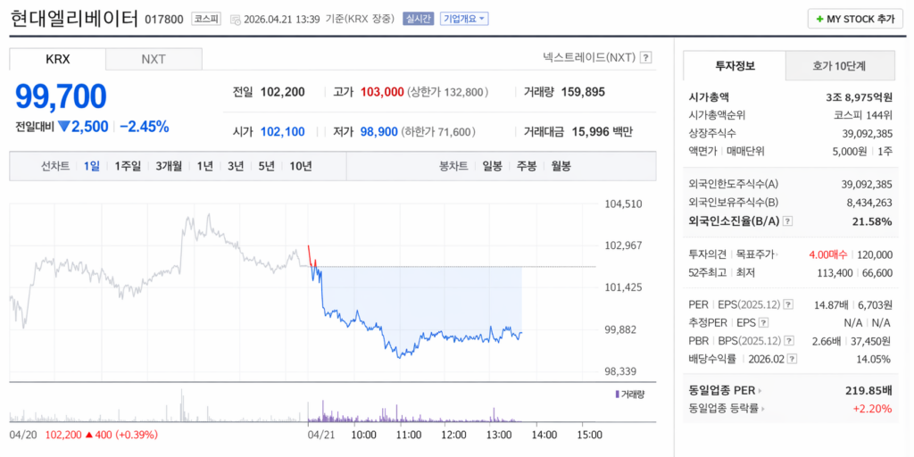The height and width of the screenshot is (457, 914).
Task: Click the 코스피 144위 ranking value
Action: click(863, 115)
